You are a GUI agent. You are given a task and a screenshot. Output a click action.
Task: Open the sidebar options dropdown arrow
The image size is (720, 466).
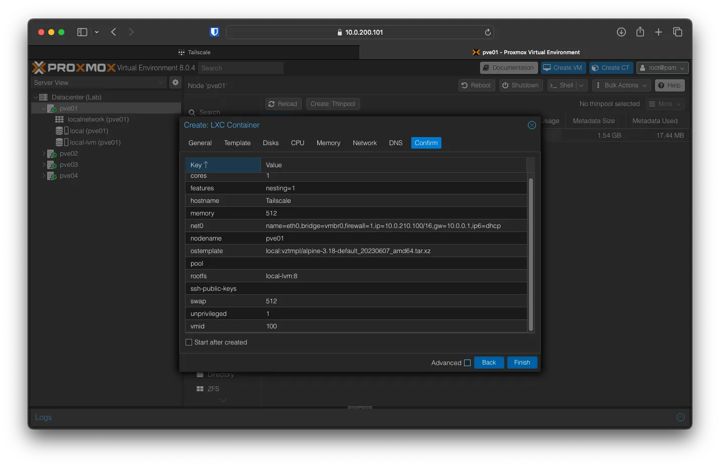(97, 32)
